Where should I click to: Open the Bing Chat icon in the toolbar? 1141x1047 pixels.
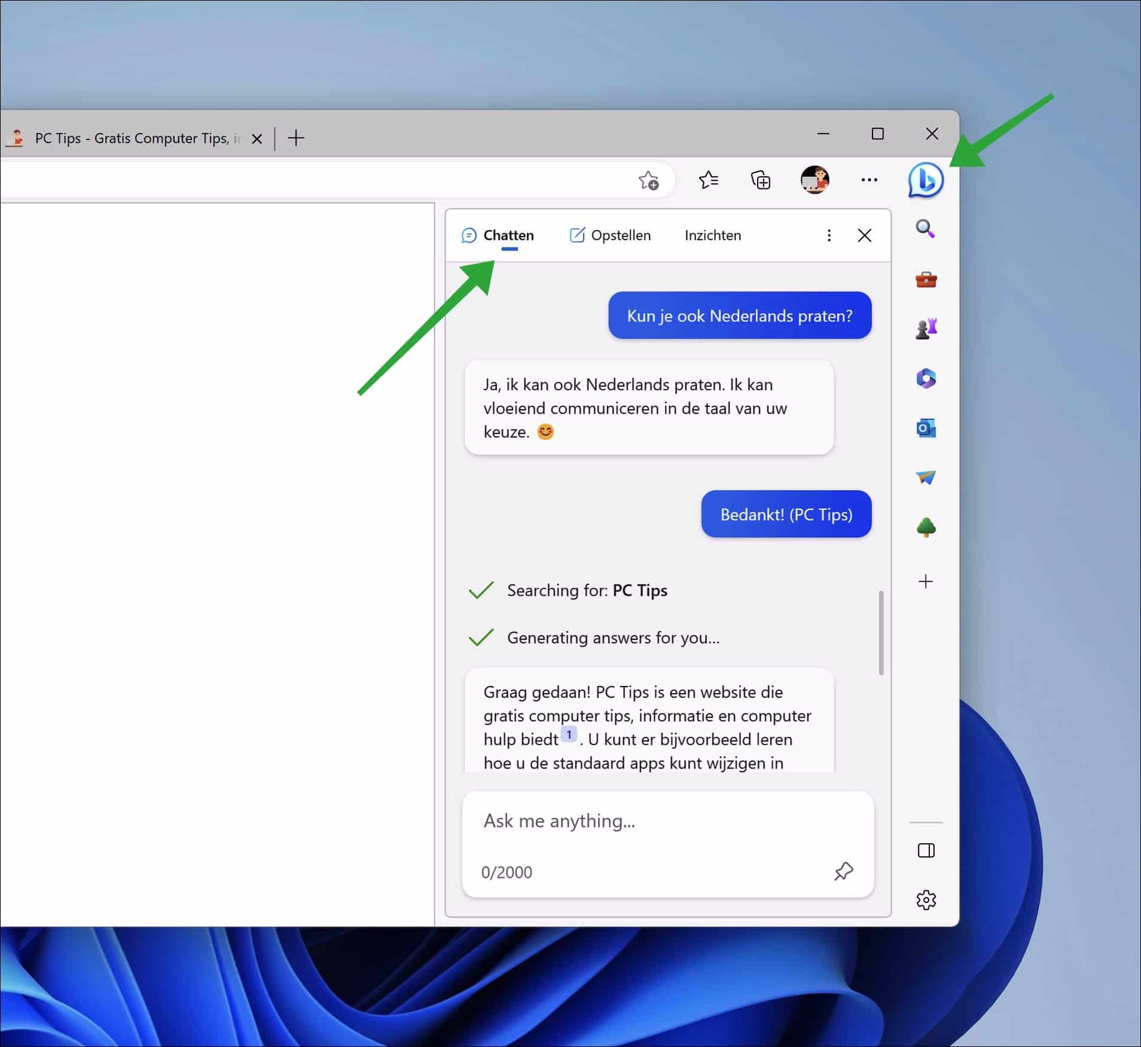[x=925, y=180]
